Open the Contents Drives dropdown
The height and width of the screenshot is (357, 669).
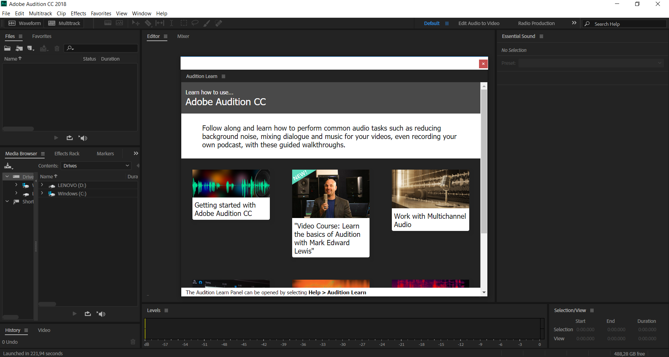coord(96,166)
